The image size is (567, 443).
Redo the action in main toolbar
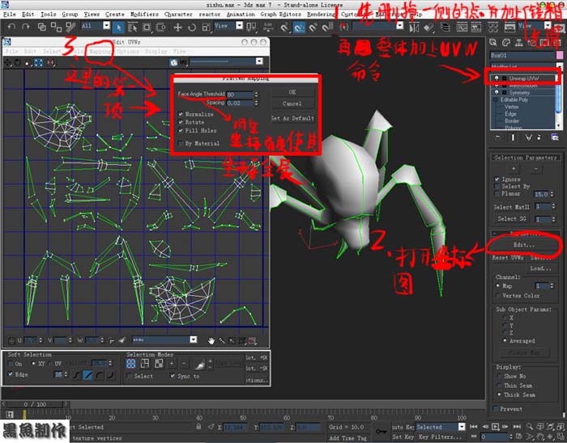click(25, 27)
